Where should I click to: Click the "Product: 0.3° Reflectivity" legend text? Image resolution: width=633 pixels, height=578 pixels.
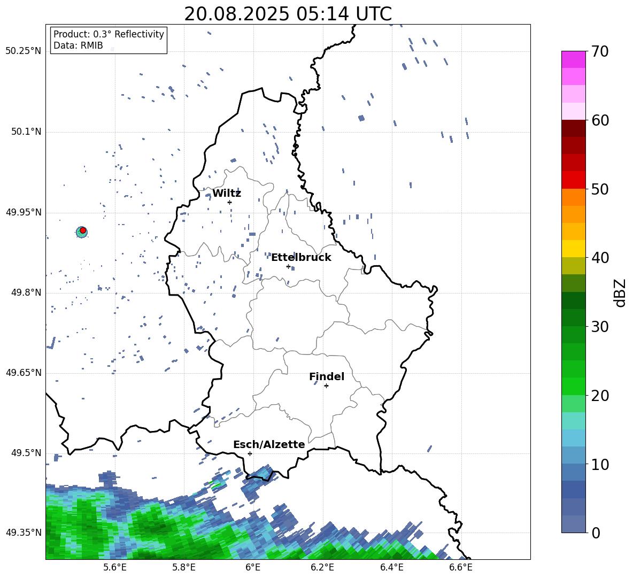click(109, 34)
